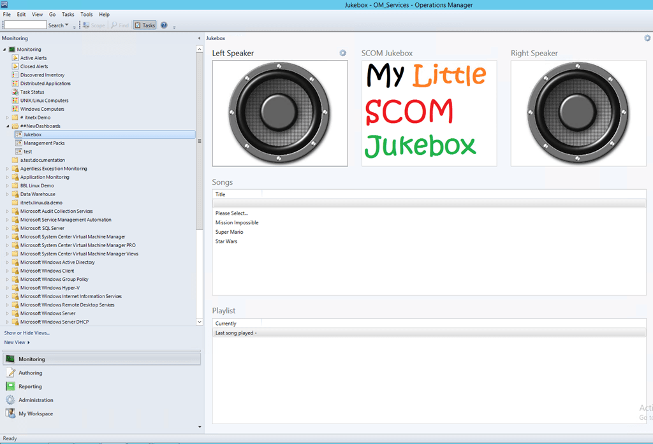
Task: Click the Show or Hide Views link
Action: pyautogui.click(x=27, y=333)
